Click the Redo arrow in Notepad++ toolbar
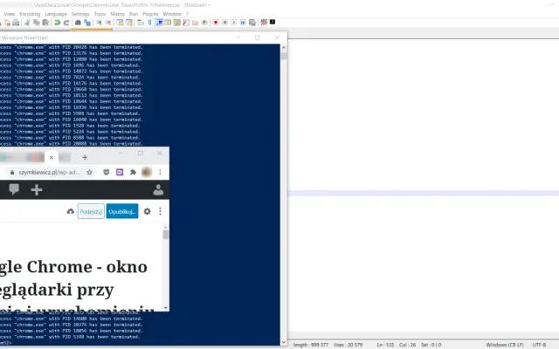The height and width of the screenshot is (349, 559). click(x=66, y=23)
